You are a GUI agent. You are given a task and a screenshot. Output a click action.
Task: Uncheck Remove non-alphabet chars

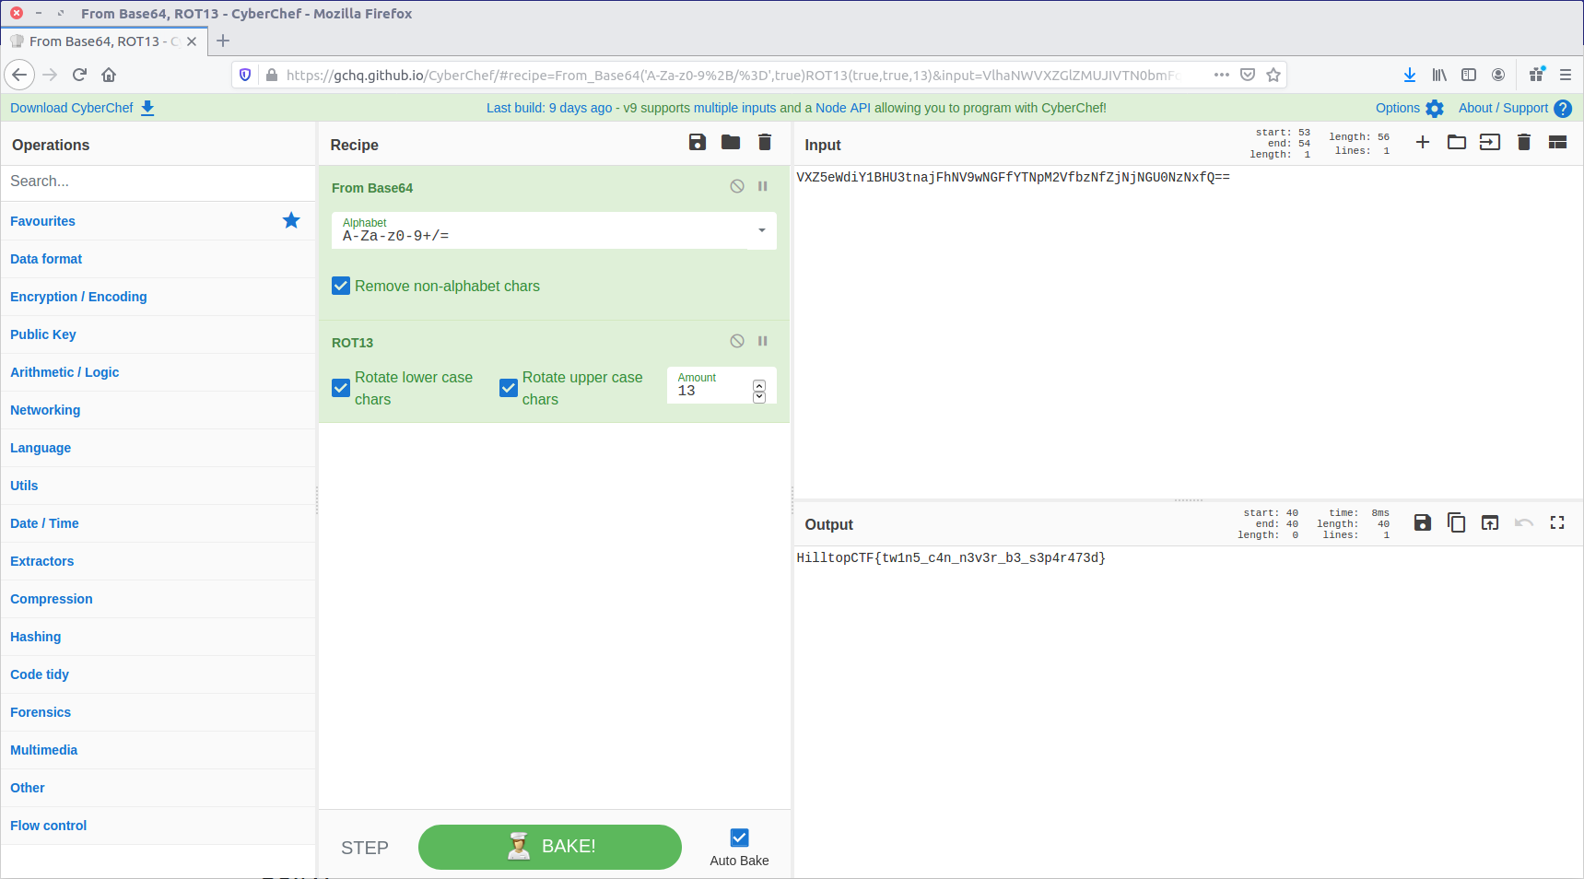point(341,286)
